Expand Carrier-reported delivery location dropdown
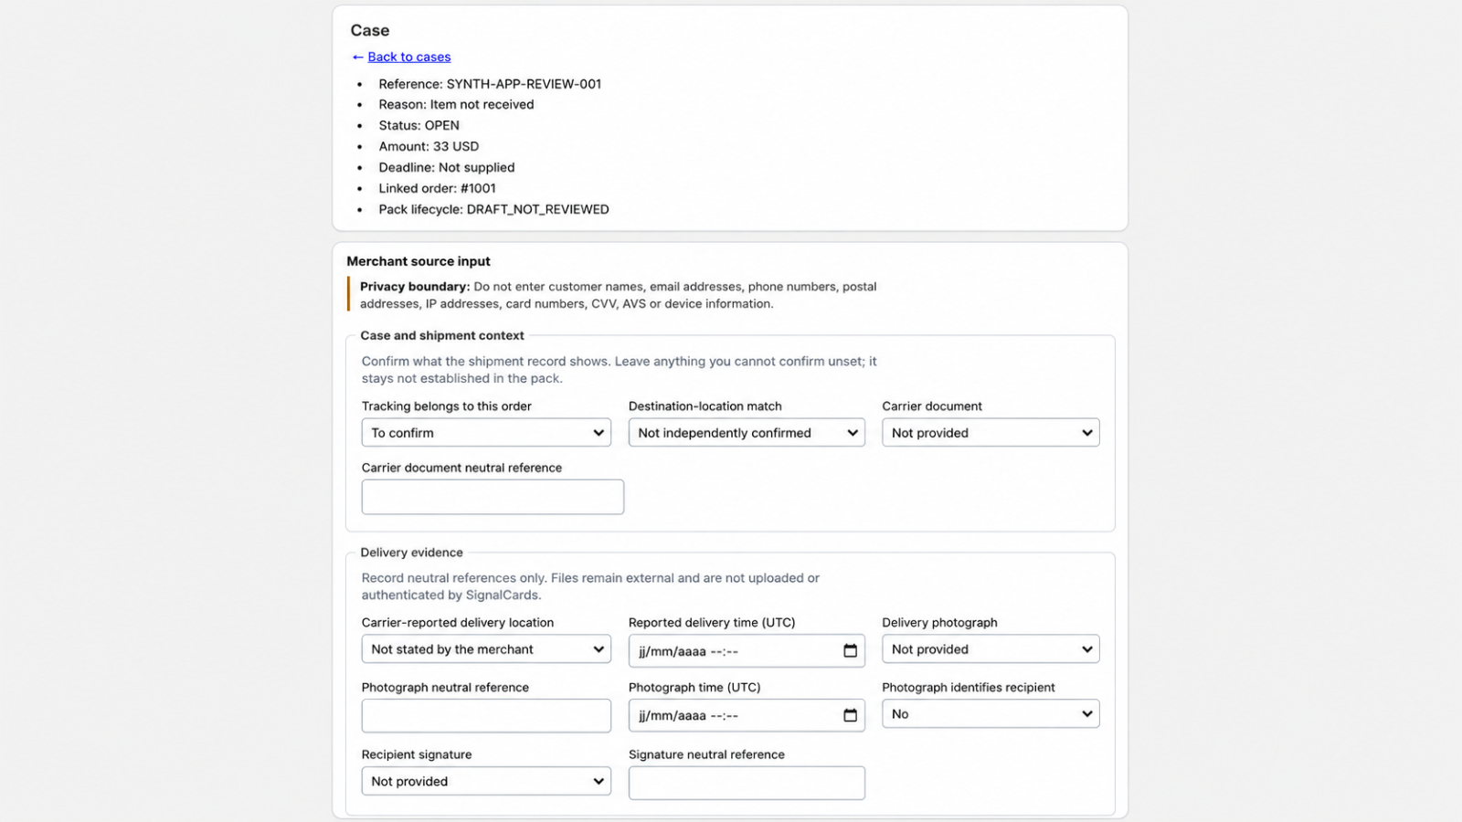This screenshot has height=822, width=1462. [486, 649]
